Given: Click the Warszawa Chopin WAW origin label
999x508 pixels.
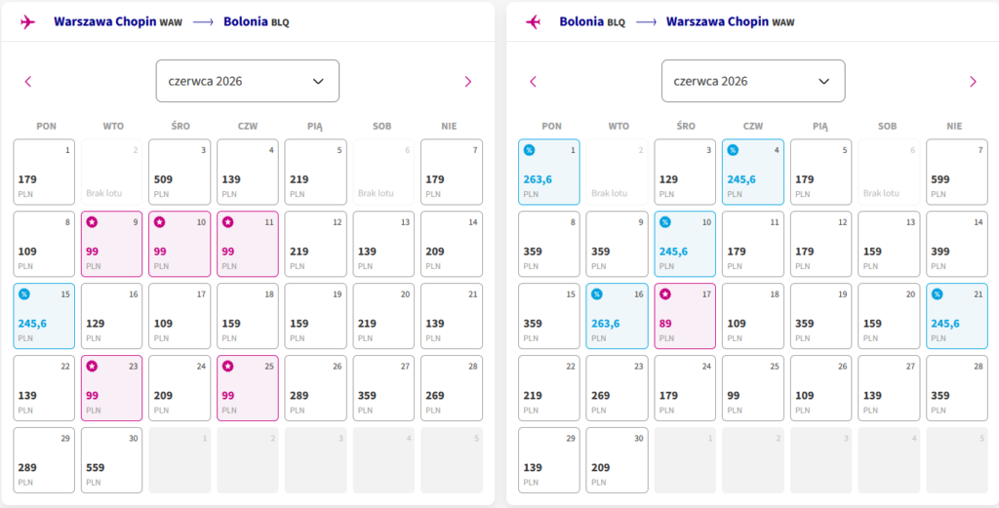Looking at the screenshot, I should 110,21.
